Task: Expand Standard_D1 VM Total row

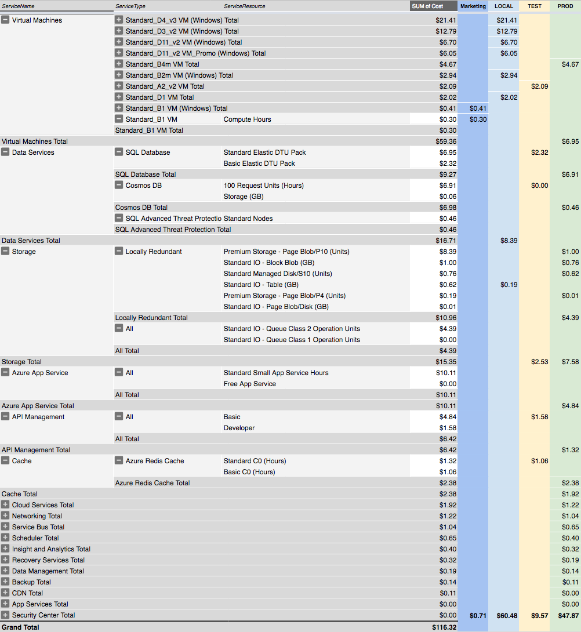Action: (x=118, y=97)
